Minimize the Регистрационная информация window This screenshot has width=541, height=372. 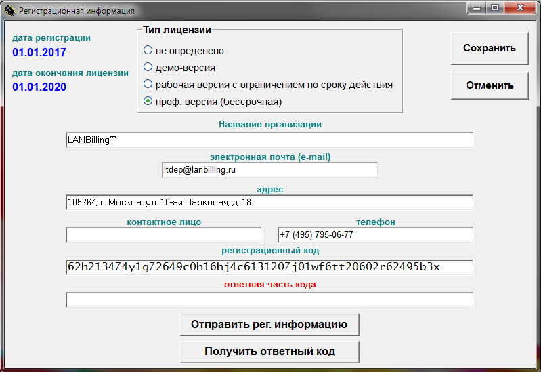(x=477, y=7)
